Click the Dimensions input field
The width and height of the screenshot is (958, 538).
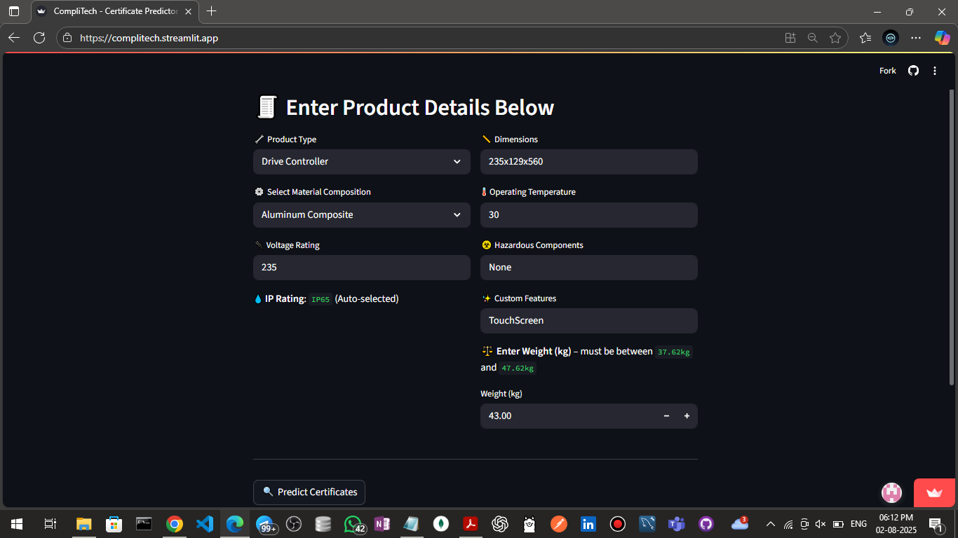pos(589,162)
